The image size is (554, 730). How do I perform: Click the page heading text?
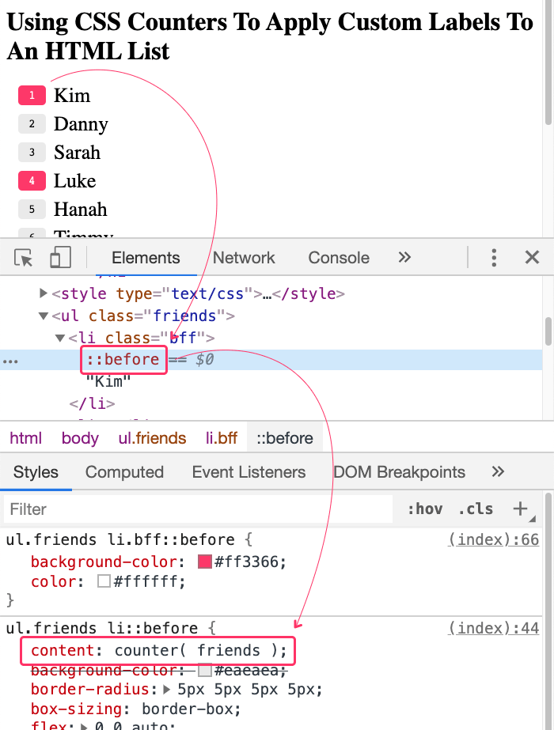click(x=270, y=36)
